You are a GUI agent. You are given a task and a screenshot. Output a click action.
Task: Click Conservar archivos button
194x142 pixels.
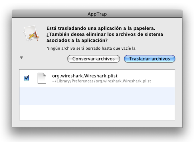[x=94, y=59]
